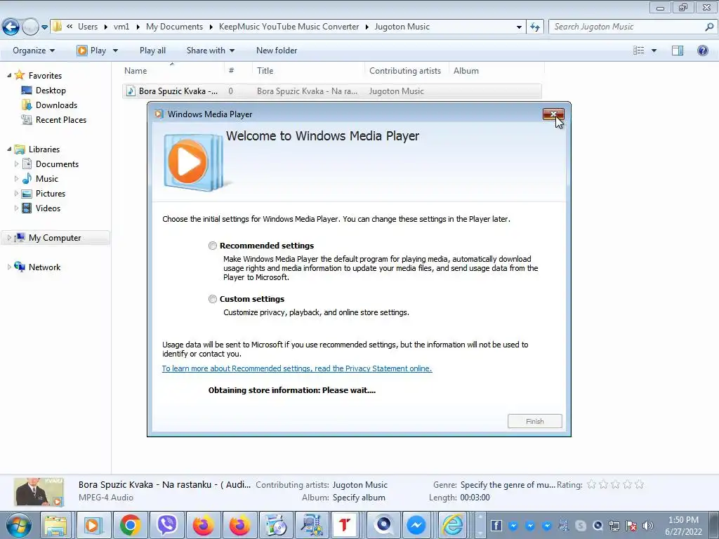Select Custom settings radio button

point(212,299)
